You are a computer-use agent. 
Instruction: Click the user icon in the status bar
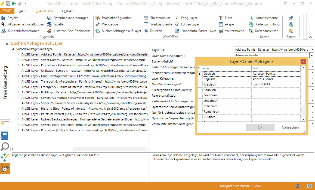[298, 186]
